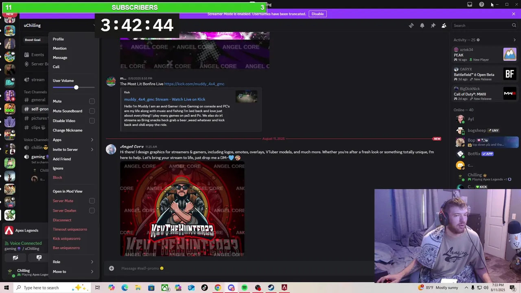The height and width of the screenshot is (293, 521).
Task: Check the Server Mute checkbox
Action: click(x=92, y=201)
